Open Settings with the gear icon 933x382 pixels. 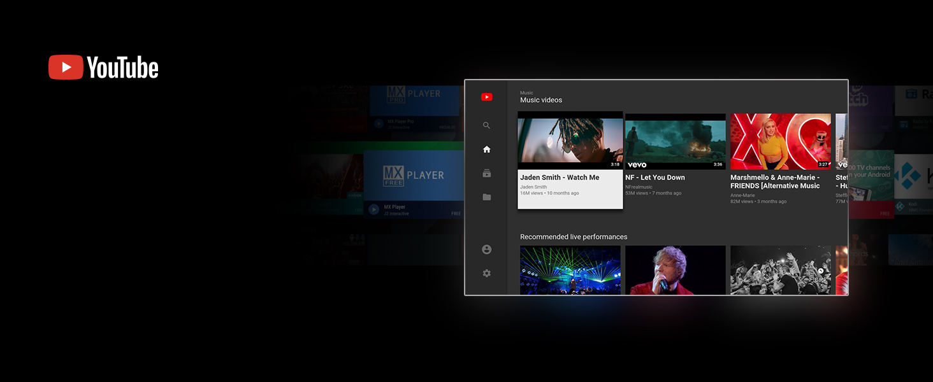[x=486, y=273]
